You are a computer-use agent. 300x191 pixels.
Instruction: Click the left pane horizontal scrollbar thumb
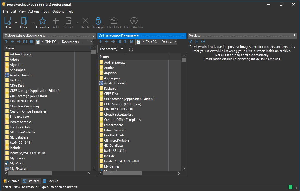coord(30,173)
